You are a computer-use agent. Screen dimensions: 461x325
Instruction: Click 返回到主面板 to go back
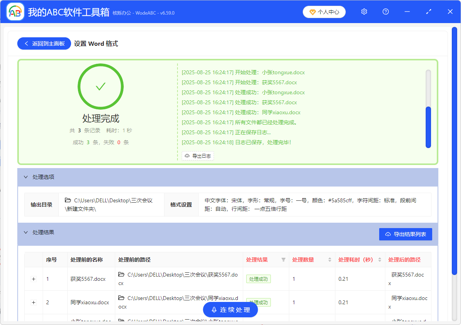point(44,43)
